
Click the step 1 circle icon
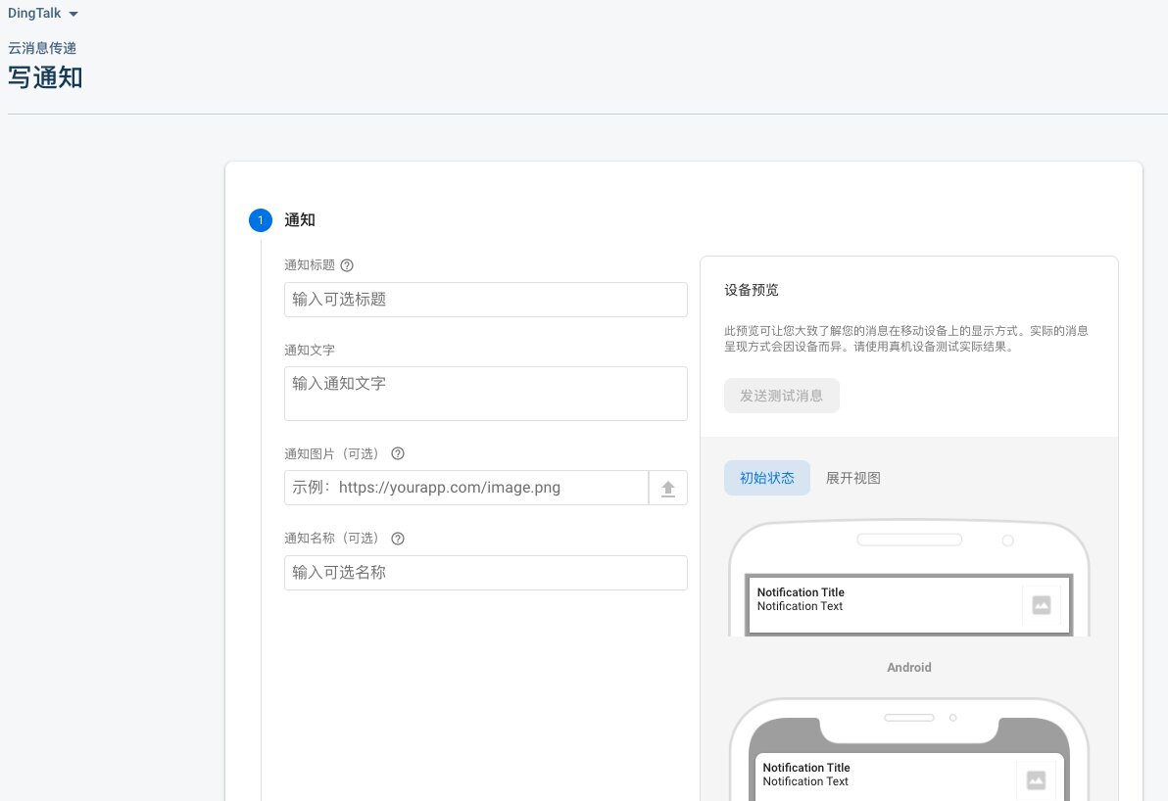(x=261, y=220)
